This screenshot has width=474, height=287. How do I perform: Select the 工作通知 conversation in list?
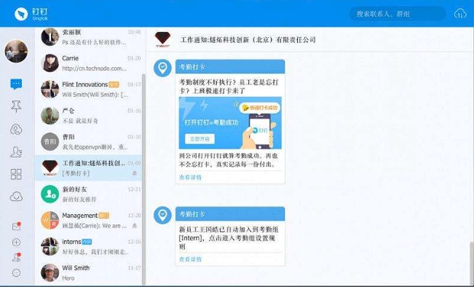click(89, 168)
